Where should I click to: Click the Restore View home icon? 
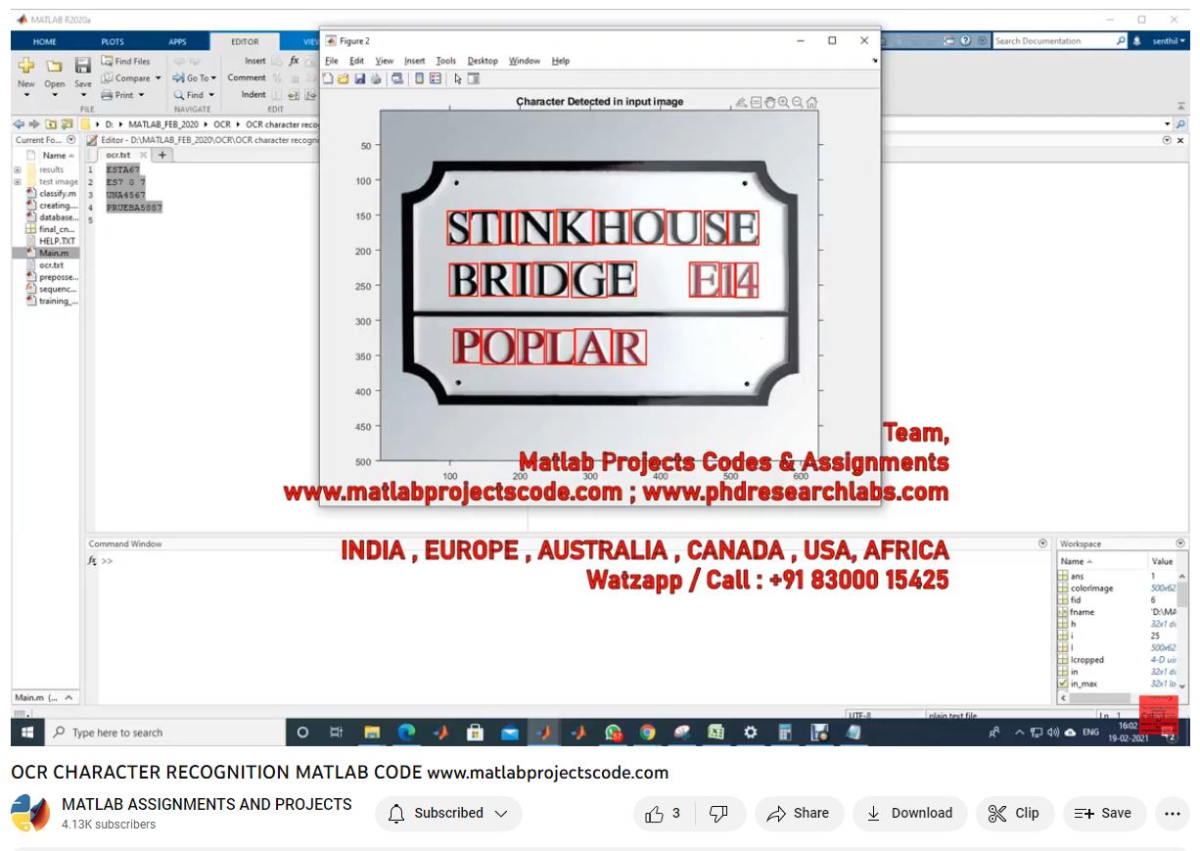[x=811, y=102]
